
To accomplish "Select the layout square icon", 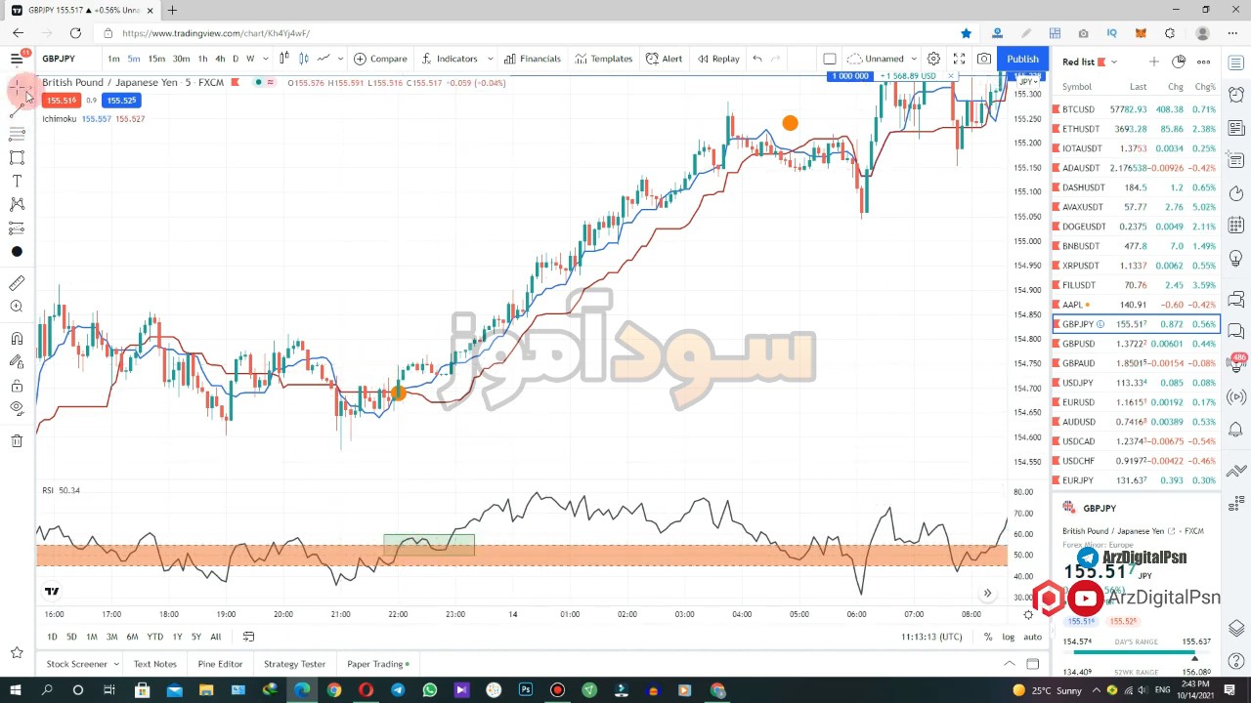I will coord(830,59).
